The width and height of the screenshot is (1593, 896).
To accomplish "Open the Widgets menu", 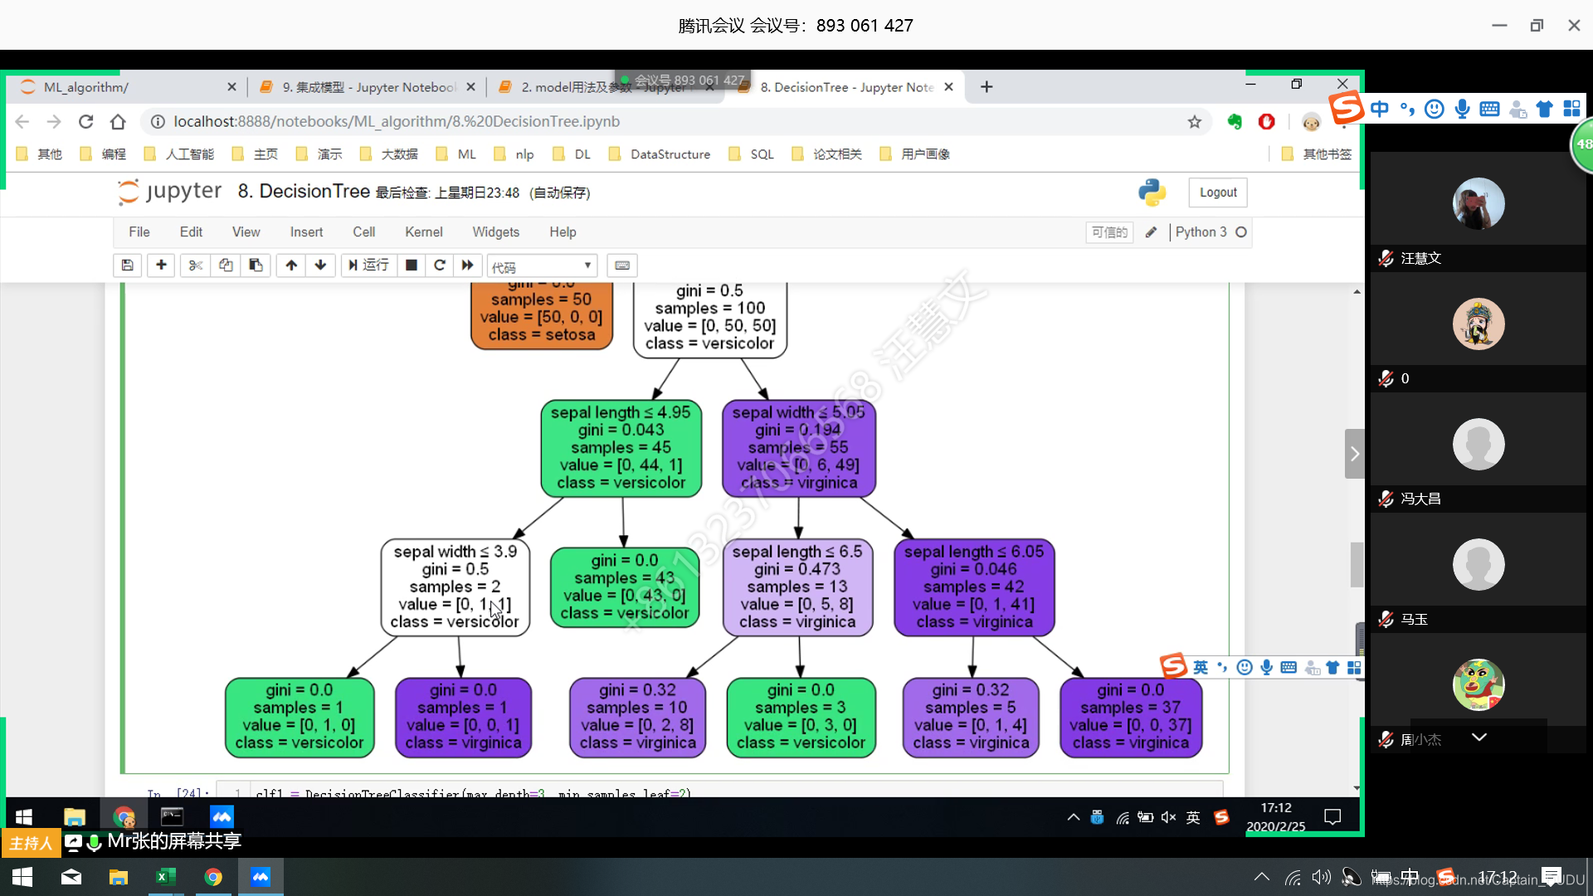I will 495,232.
